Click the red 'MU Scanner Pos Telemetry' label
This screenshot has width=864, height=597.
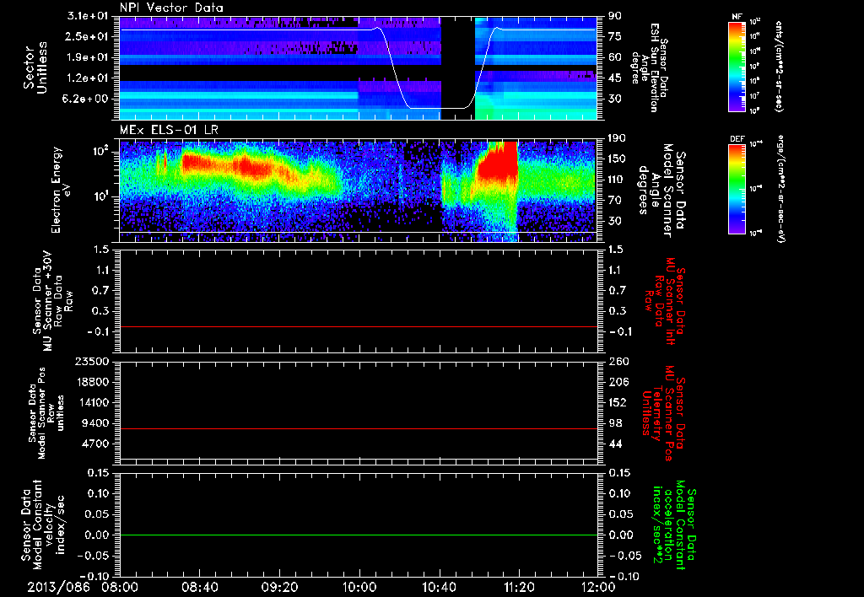[665, 413]
